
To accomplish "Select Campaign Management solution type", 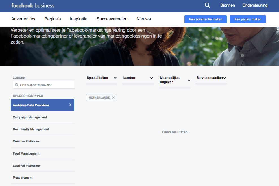I will click(30, 117).
